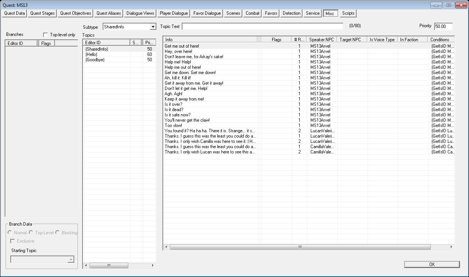
Task: Sort by the Flags column in Info list
Action: 276,40
